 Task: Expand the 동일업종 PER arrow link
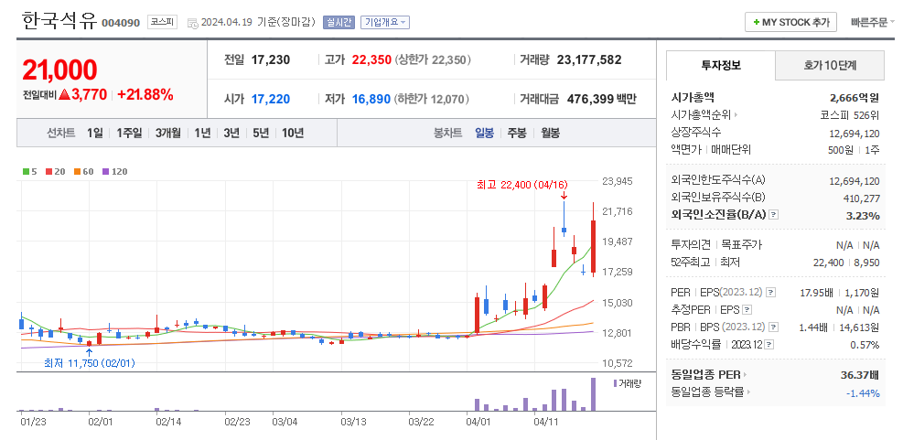[708, 375]
